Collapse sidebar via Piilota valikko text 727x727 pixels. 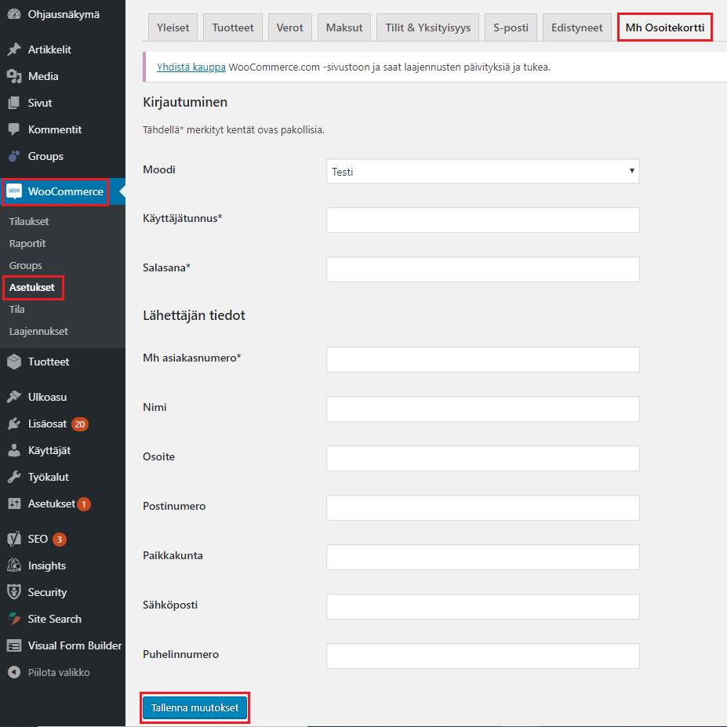point(59,672)
